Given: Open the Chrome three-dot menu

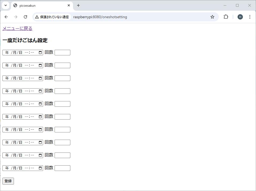Looking at the screenshot, I should [x=250, y=17].
